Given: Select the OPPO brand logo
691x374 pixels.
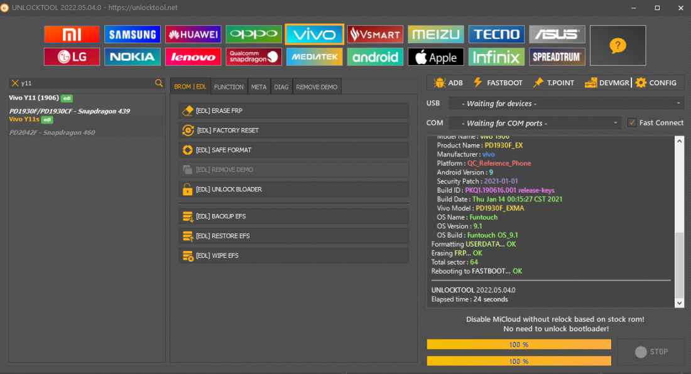Looking at the screenshot, I should click(254, 35).
